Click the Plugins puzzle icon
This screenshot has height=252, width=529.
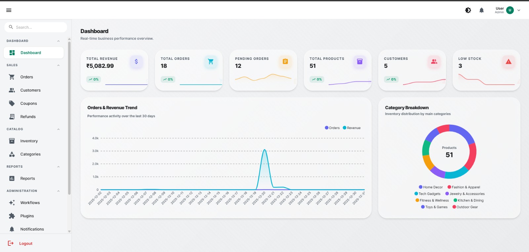[x=12, y=216]
